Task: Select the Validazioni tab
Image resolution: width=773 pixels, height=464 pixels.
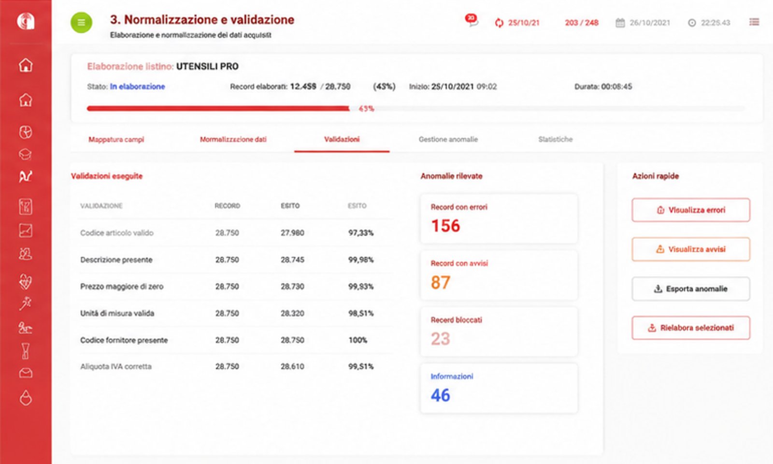Action: [342, 139]
